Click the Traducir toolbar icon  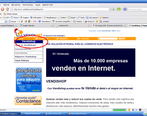click(74, 21)
